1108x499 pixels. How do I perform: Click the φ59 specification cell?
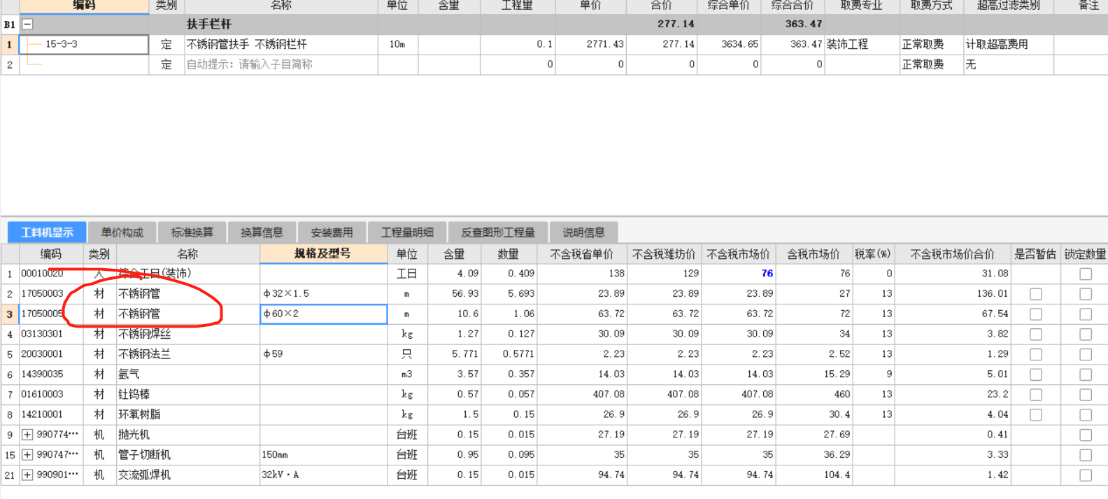pos(323,354)
